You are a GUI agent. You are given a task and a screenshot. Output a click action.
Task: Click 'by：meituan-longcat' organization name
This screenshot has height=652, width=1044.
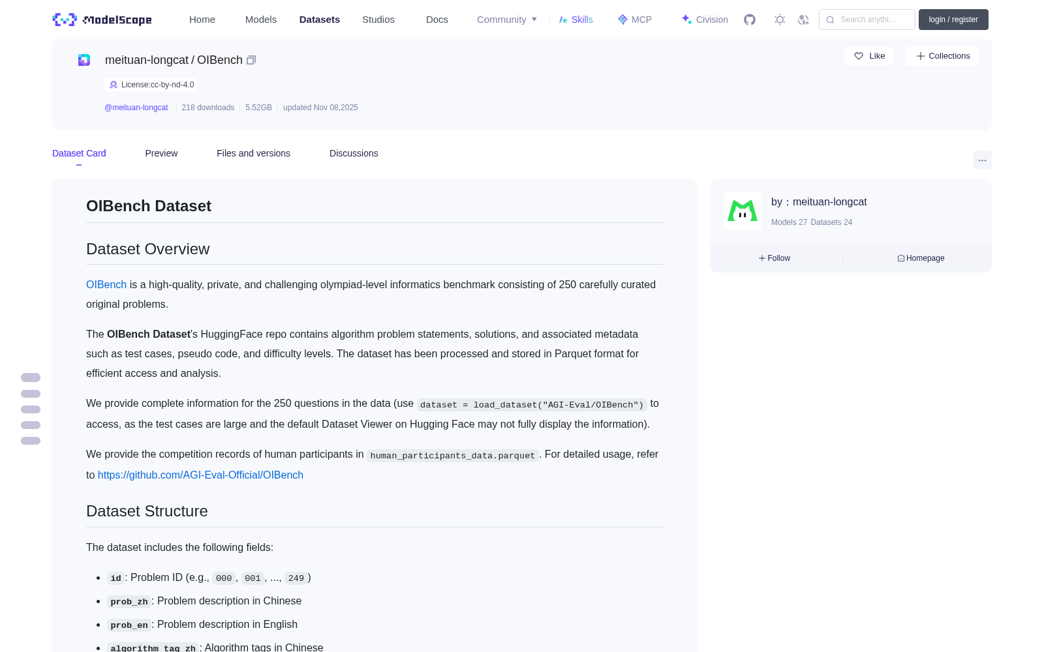click(819, 202)
